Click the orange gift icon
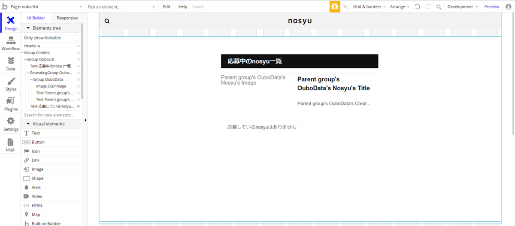Screen dimensions: 515x226 coord(335,6)
